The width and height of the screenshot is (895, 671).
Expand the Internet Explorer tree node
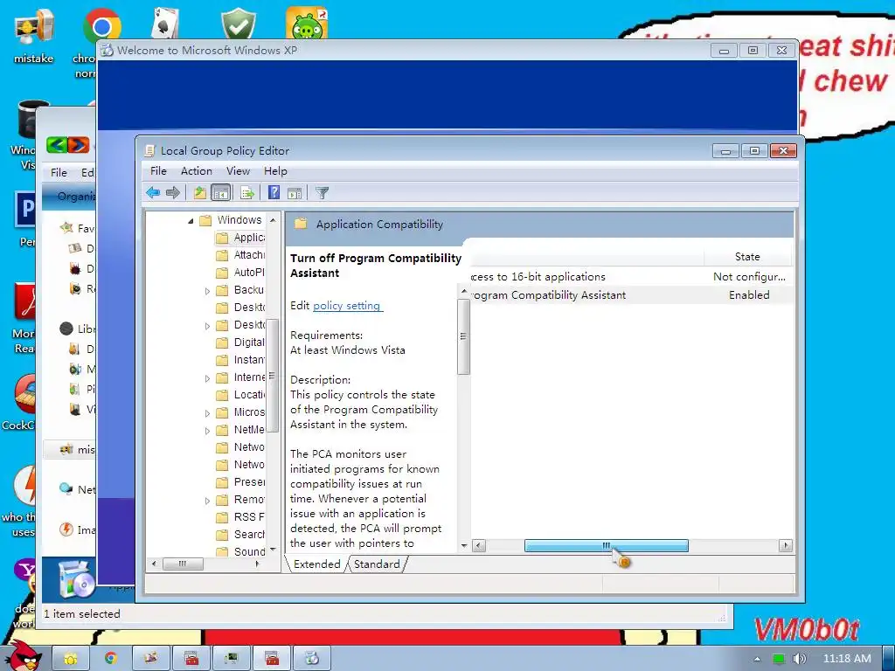(207, 378)
